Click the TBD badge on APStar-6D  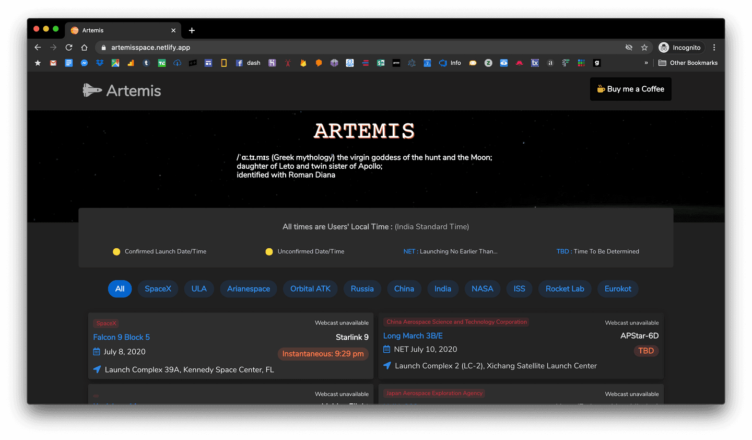pyautogui.click(x=646, y=351)
